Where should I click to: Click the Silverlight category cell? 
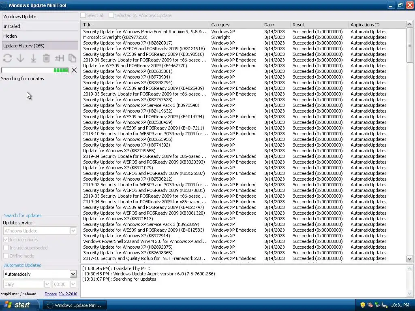(220, 37)
